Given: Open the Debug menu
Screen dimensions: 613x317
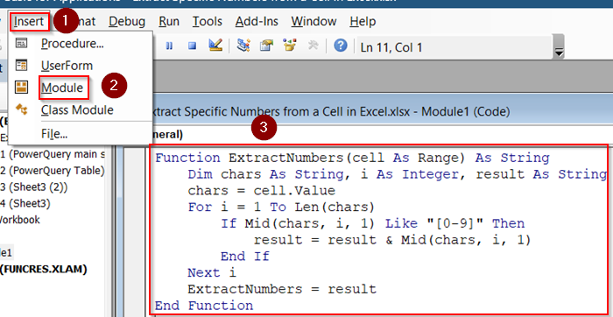Looking at the screenshot, I should pos(127,21).
